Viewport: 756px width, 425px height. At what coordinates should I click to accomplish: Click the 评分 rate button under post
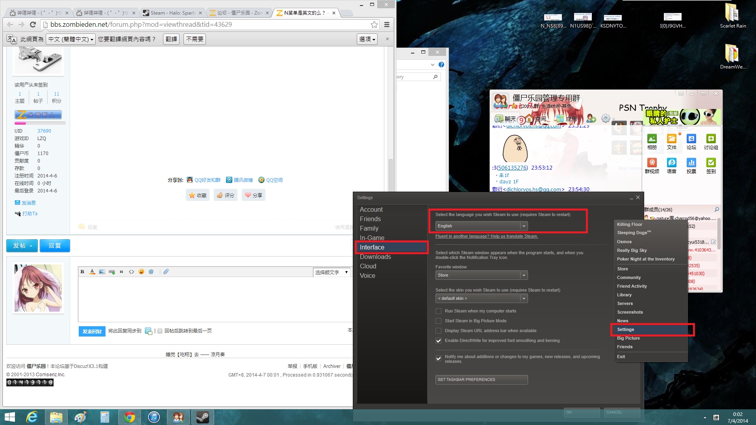click(x=226, y=195)
